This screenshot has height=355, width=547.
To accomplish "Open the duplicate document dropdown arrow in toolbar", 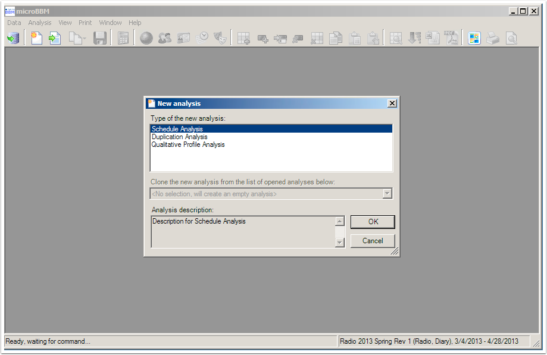I will pyautogui.click(x=84, y=39).
